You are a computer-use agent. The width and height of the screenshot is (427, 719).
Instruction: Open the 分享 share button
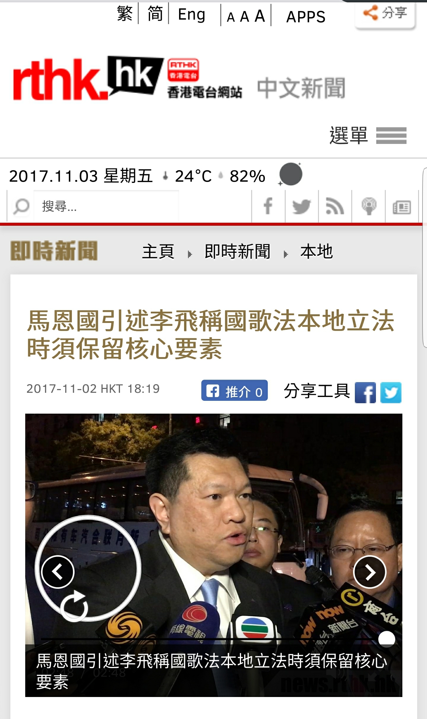pyautogui.click(x=385, y=13)
